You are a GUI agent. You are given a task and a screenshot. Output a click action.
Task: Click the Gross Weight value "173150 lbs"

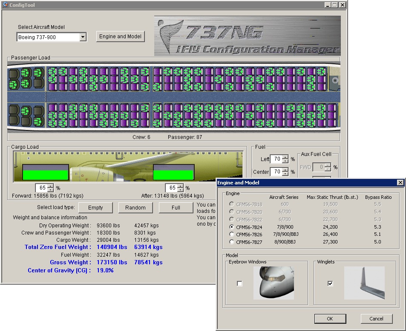112,262
